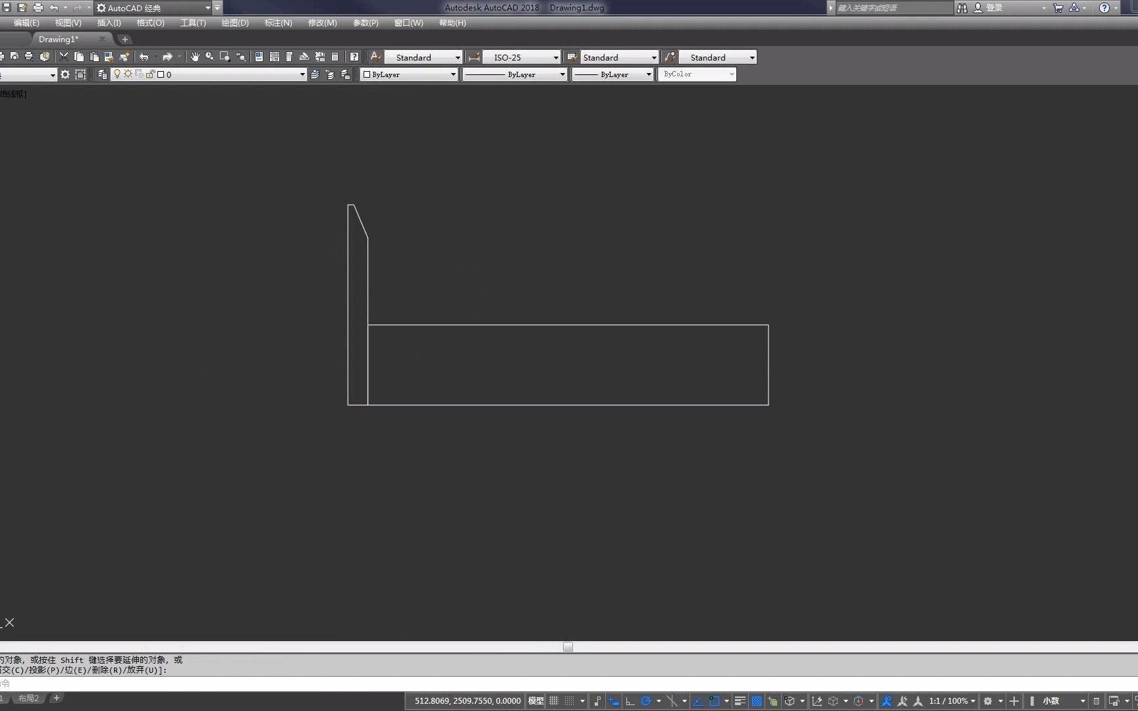
Task: Open the layer 0 dropdown list
Action: [302, 74]
